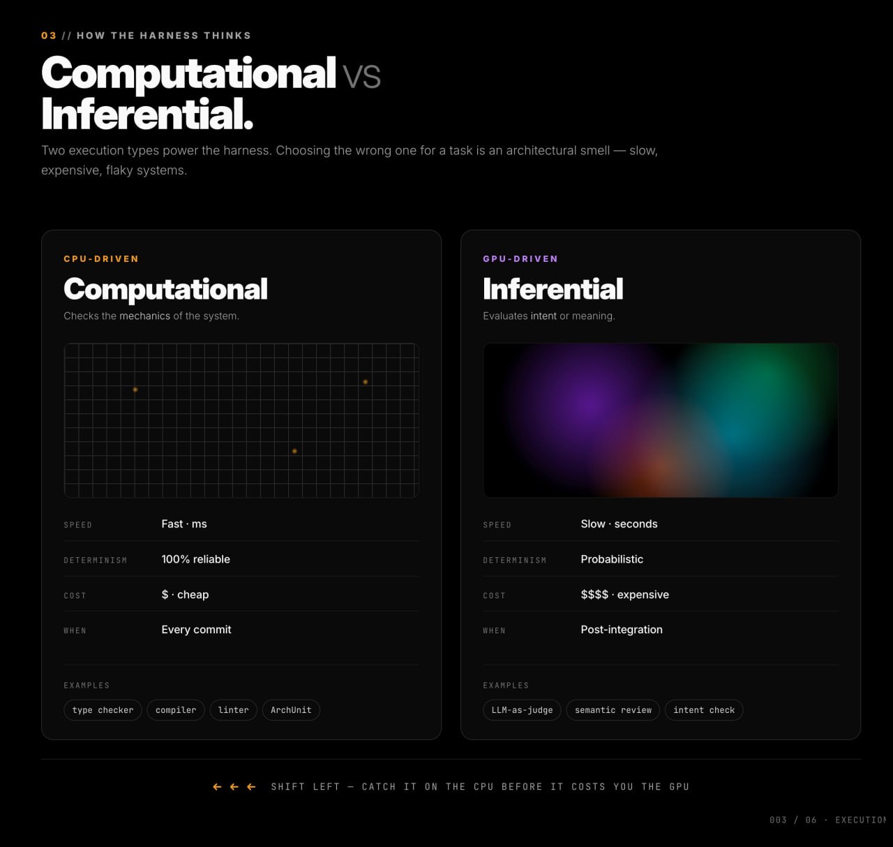
Task: Click the 'Probabilistic' determinism value
Action: click(612, 559)
